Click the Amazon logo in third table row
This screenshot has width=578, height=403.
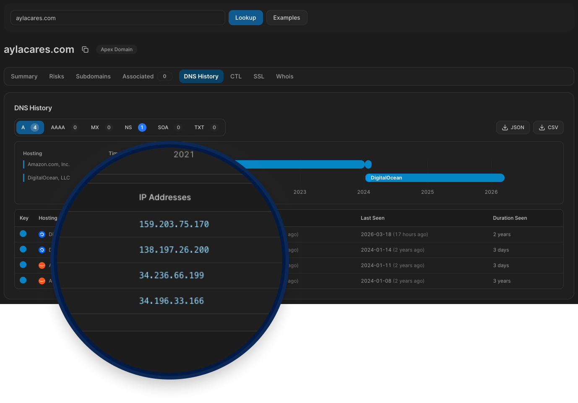pyautogui.click(x=42, y=265)
